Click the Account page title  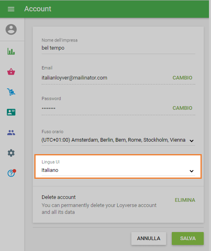tap(38, 9)
